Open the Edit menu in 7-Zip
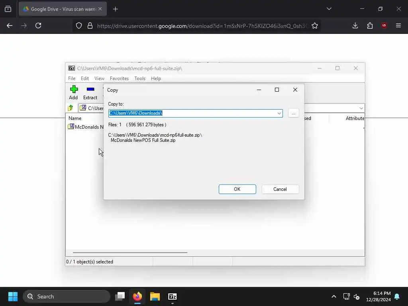This screenshot has height=306, width=408. pyautogui.click(x=85, y=78)
